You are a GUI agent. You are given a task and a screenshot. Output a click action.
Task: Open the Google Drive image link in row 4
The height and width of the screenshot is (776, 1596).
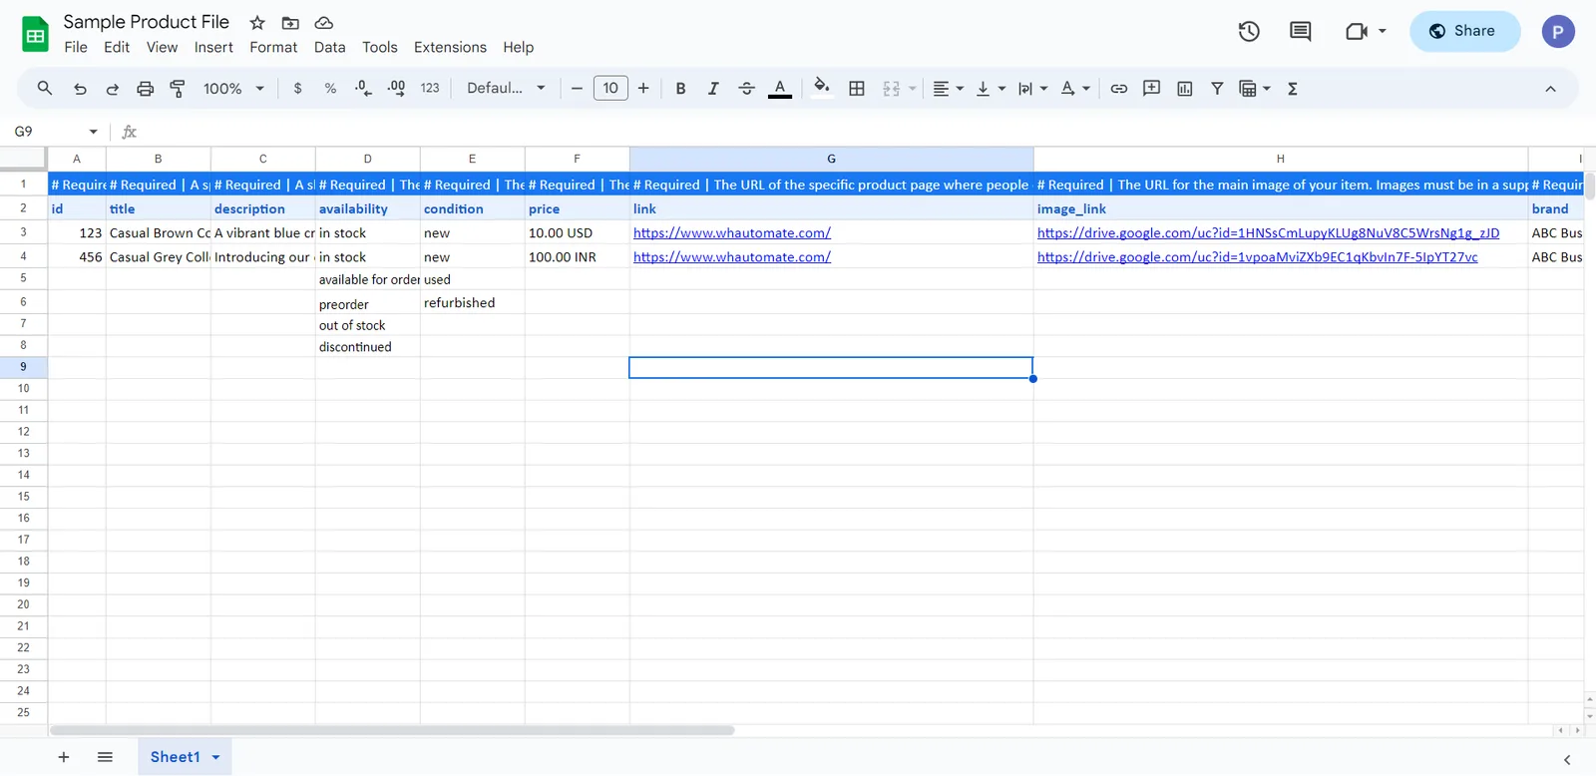(1257, 256)
